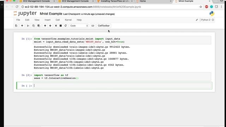The width and height of the screenshot is (226, 127).
Task: Click the browser address bar URL
Action: (x=83, y=7)
